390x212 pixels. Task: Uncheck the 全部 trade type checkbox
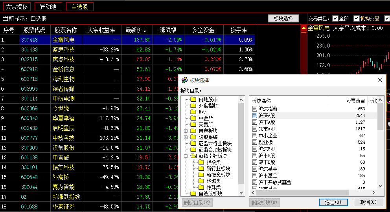335,18
